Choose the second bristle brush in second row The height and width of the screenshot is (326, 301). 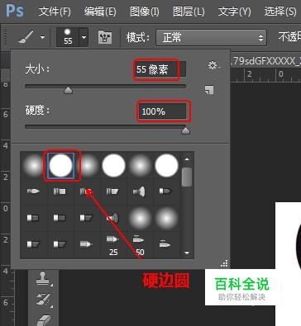point(60,191)
